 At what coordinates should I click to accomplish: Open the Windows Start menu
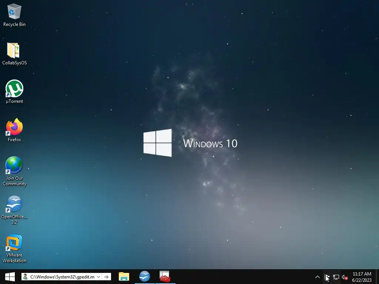click(10, 277)
